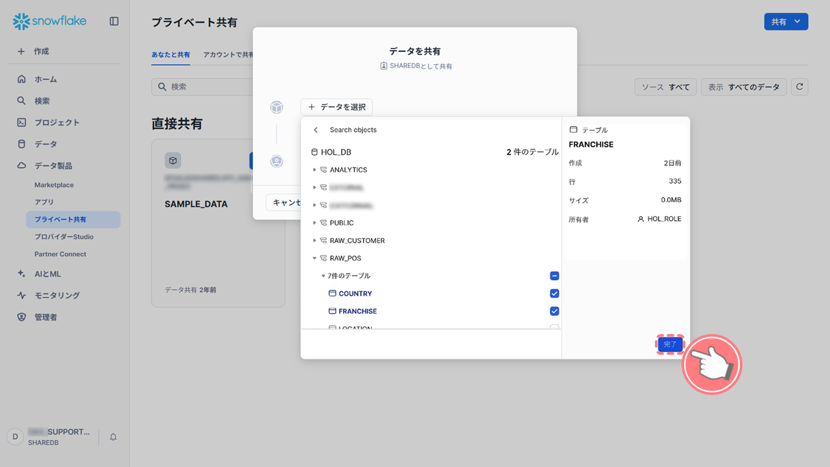
Task: Switch to あなたと共有 tab
Action: click(171, 55)
